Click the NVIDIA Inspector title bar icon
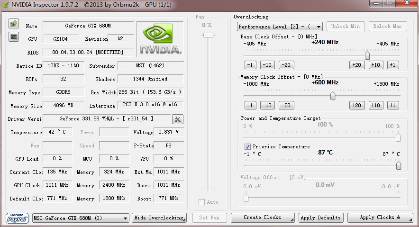 pos(5,5)
